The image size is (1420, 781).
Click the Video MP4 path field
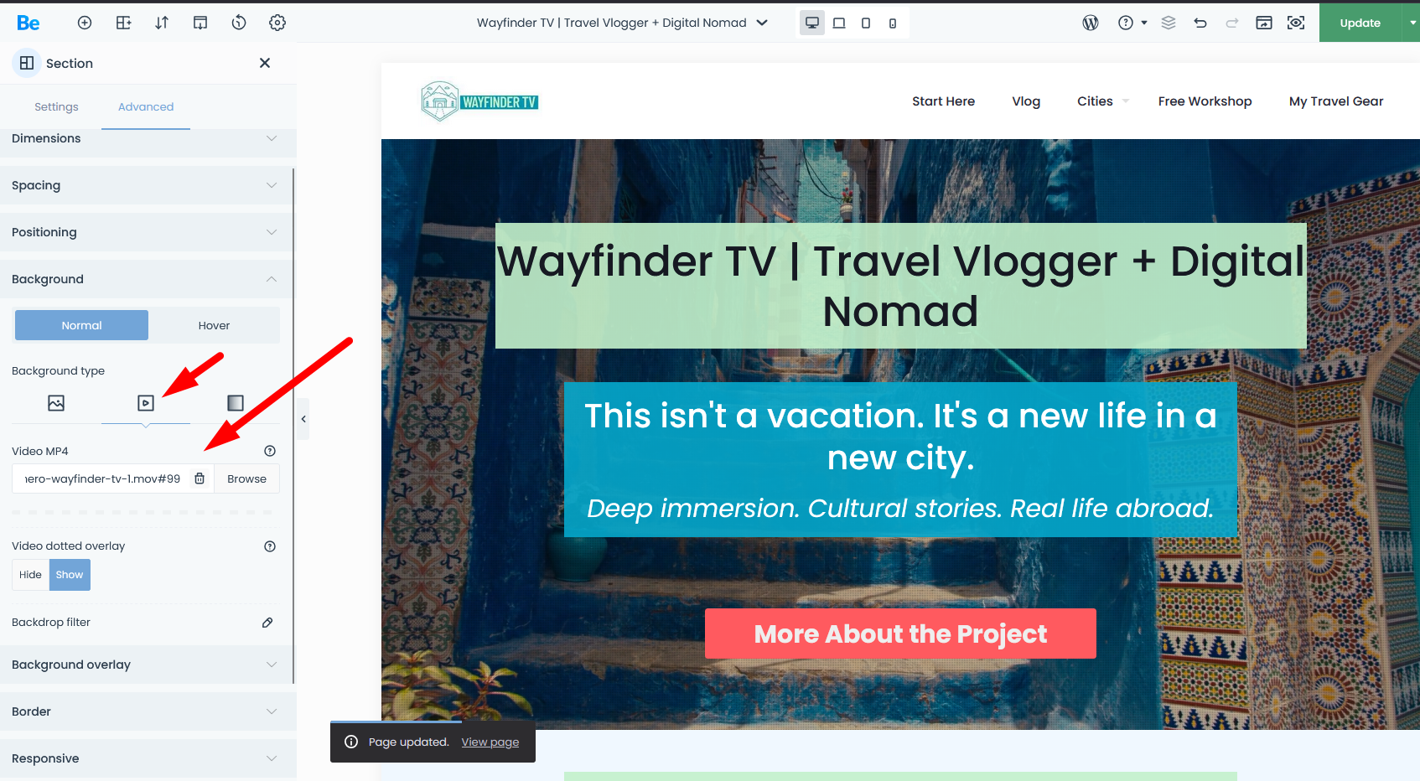point(102,478)
